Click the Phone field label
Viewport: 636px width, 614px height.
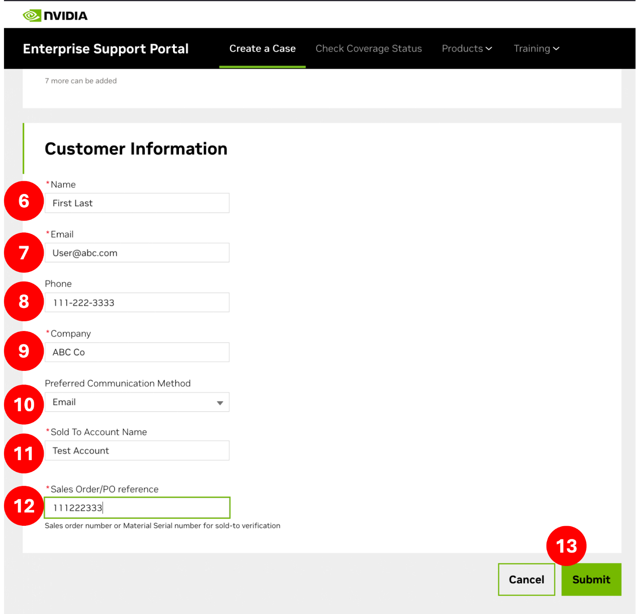pyautogui.click(x=58, y=284)
